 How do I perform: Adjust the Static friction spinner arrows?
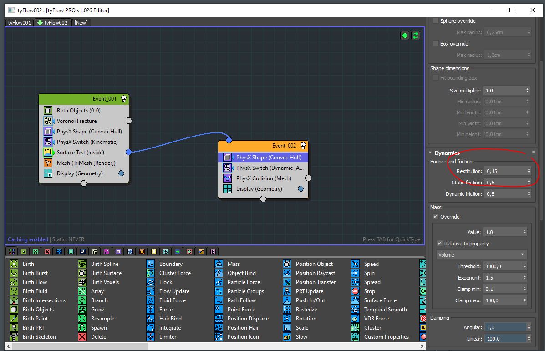click(x=529, y=183)
